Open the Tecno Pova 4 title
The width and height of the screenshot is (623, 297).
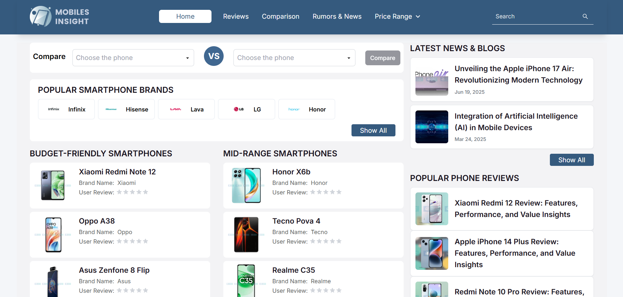(296, 221)
